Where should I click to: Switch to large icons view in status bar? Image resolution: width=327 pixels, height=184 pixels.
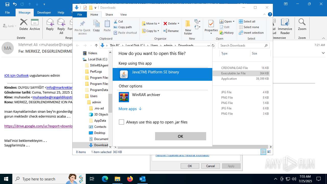tap(268, 152)
